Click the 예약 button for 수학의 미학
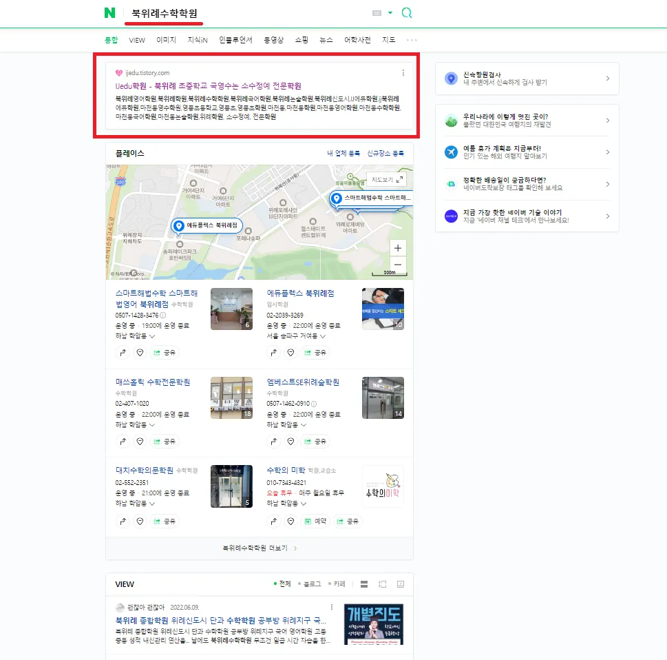Image resolution: width=667 pixels, height=660 pixels. click(315, 522)
